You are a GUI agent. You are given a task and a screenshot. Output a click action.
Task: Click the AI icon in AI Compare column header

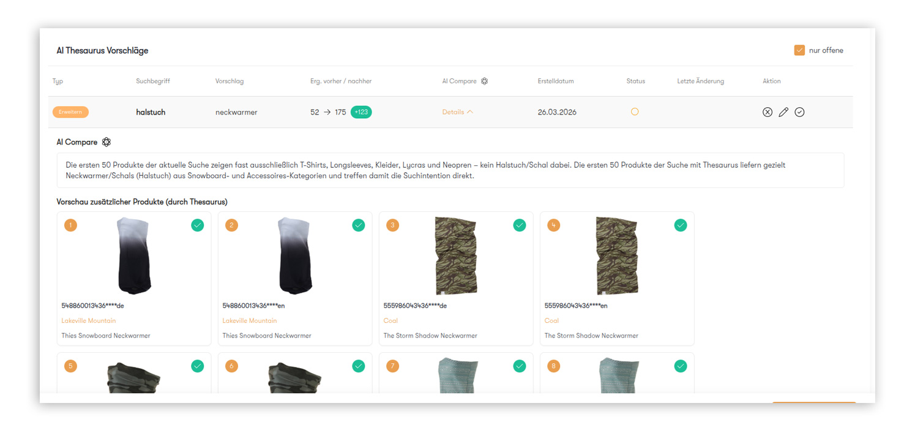click(x=485, y=81)
